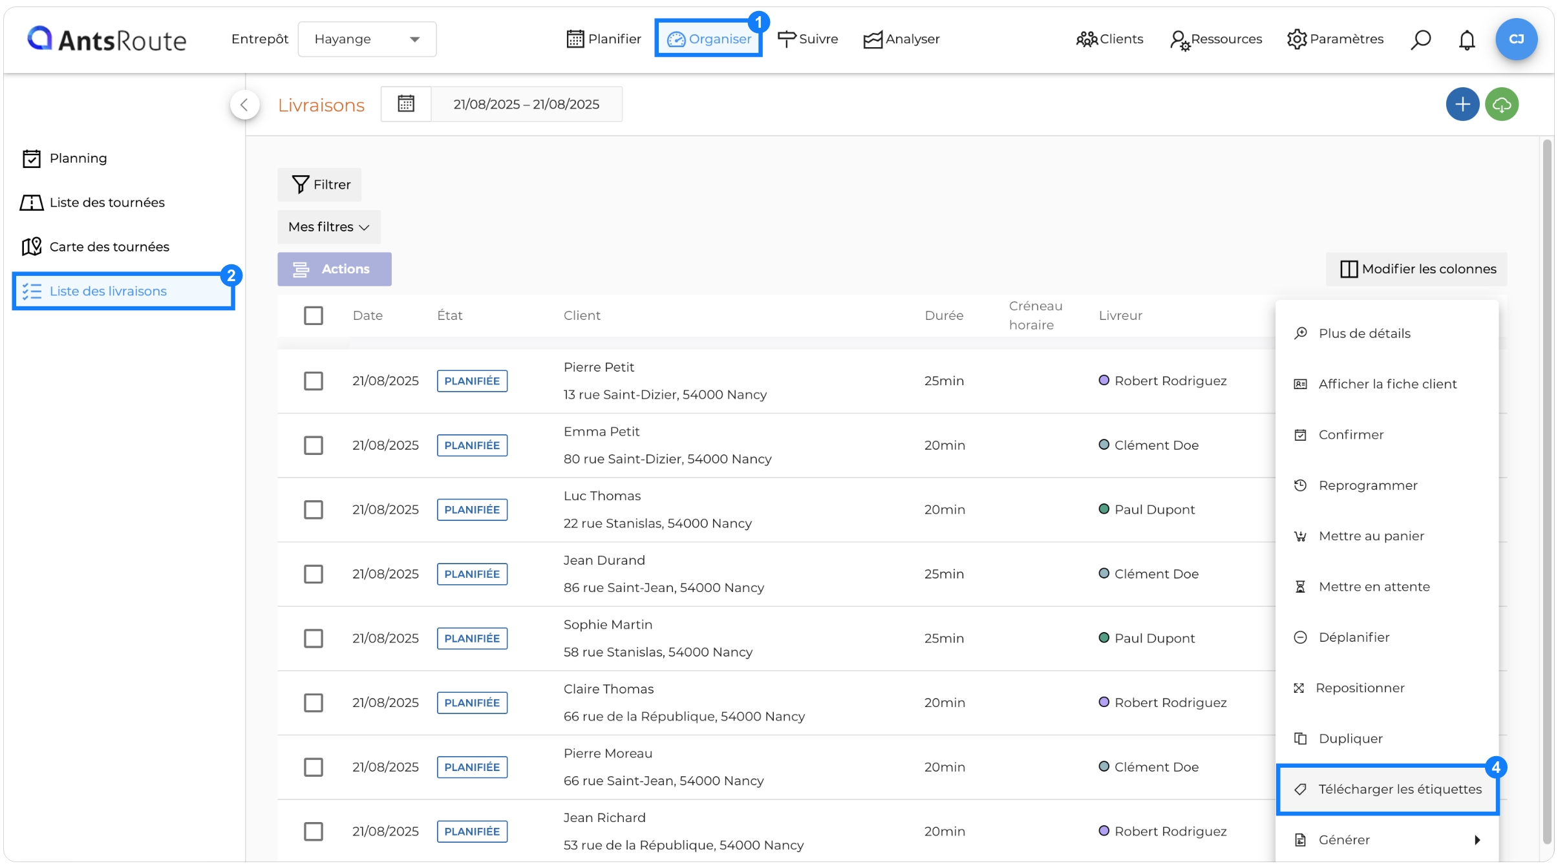Collapse the sidebar with the back arrow

[x=244, y=105]
